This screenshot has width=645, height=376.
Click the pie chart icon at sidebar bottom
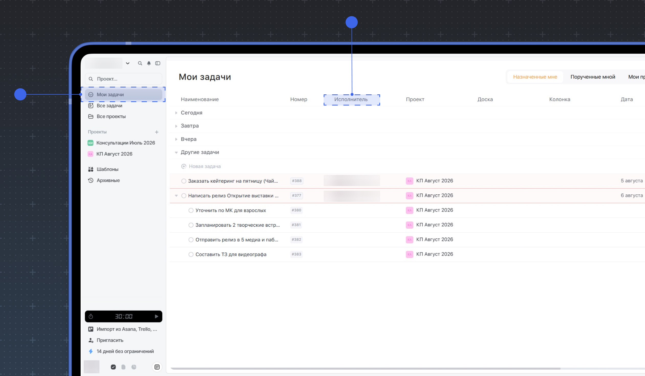click(134, 367)
